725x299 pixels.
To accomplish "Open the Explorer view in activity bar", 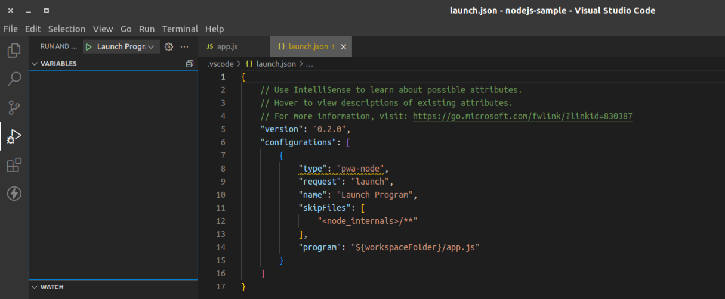I will point(14,51).
